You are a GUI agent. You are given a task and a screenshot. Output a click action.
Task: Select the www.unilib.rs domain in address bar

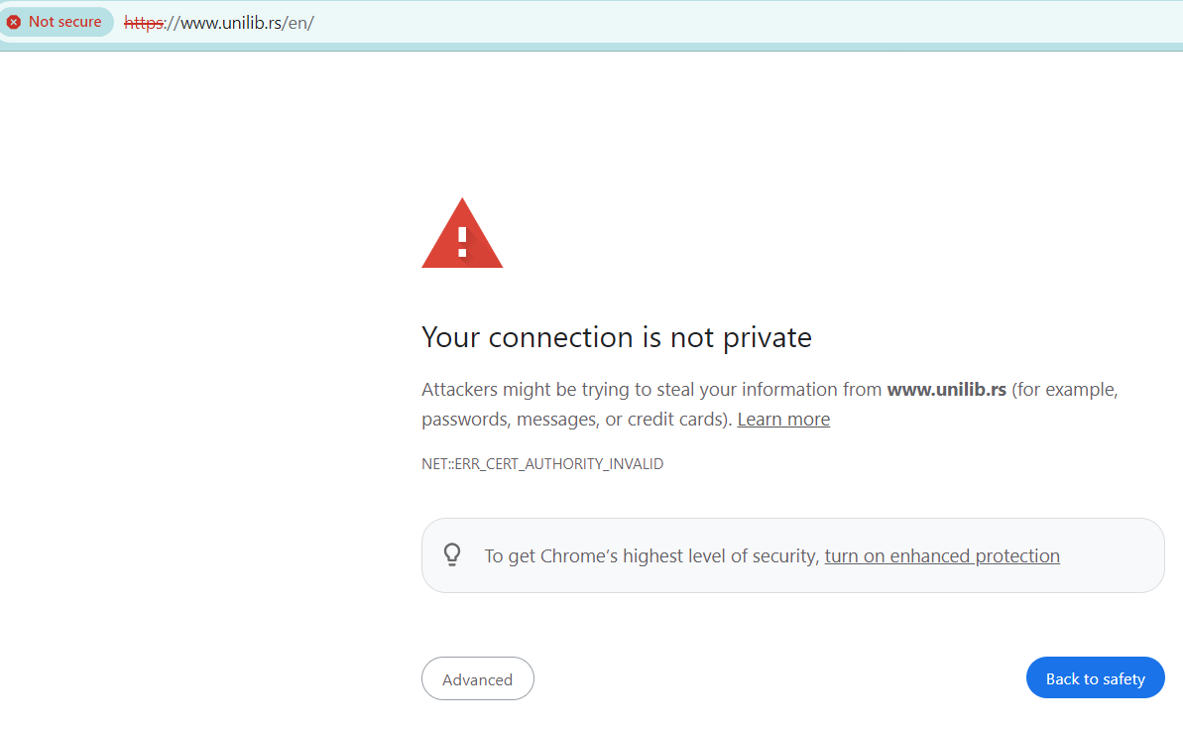[232, 23]
